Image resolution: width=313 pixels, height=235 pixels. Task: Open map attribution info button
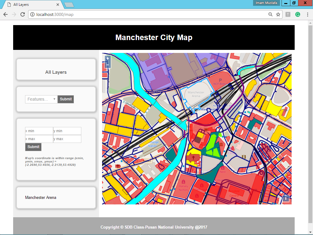coord(286,198)
